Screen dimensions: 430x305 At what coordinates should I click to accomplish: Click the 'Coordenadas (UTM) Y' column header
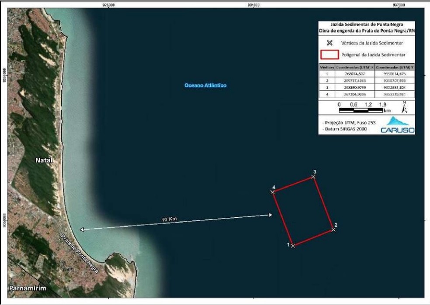[x=395, y=67]
